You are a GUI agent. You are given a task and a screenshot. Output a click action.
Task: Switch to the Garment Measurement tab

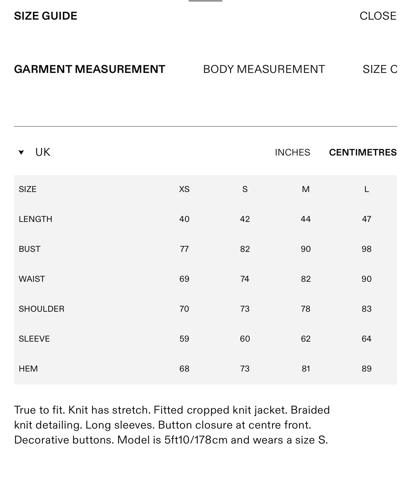(x=90, y=69)
